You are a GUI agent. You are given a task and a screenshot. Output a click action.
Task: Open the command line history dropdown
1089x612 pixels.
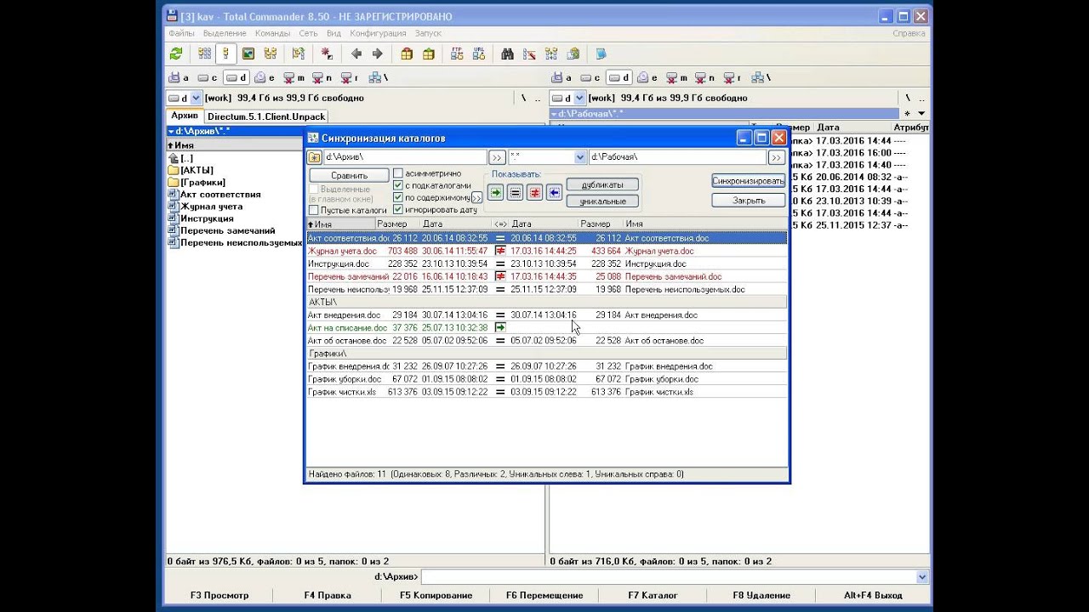[x=922, y=577]
